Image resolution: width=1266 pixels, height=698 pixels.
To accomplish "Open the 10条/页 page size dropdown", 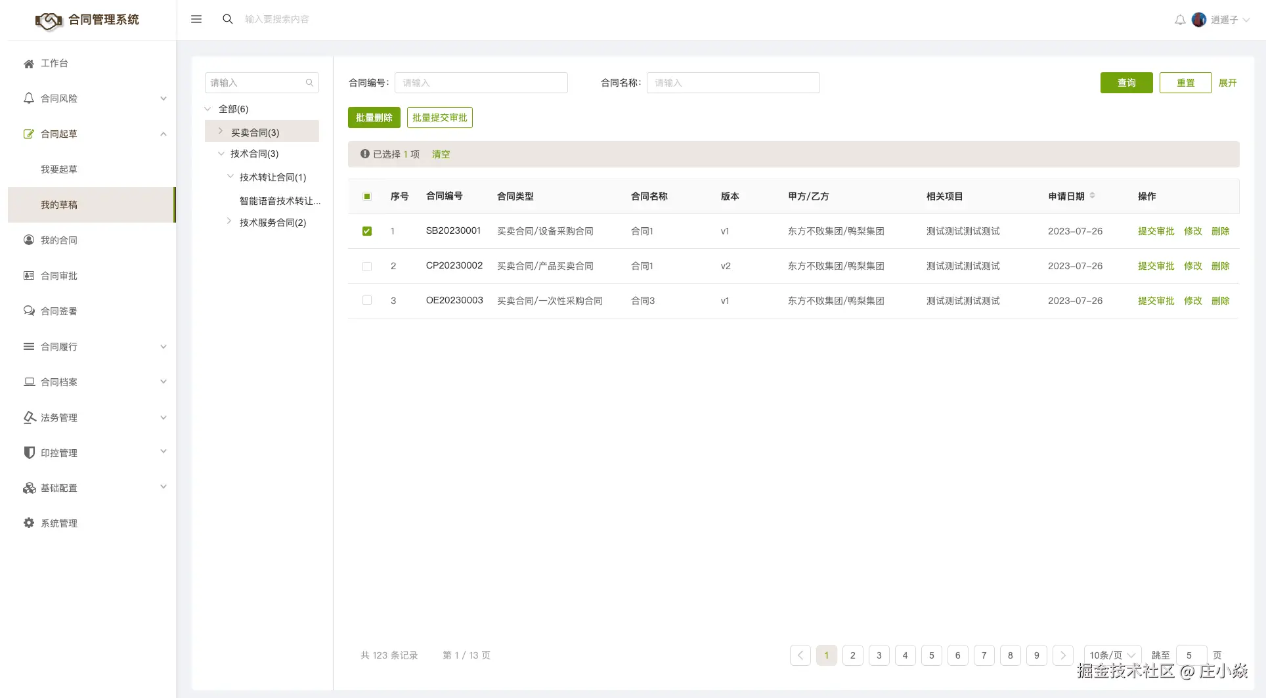I will click(1112, 655).
